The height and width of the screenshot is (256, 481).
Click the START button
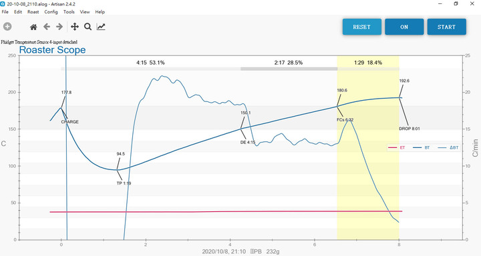(x=447, y=27)
